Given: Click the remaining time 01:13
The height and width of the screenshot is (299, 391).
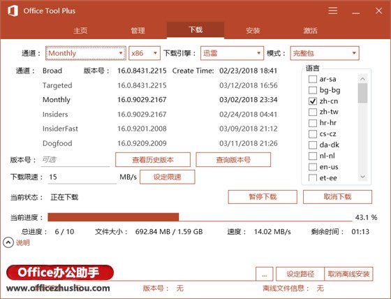Looking at the screenshot, I should point(360,232).
